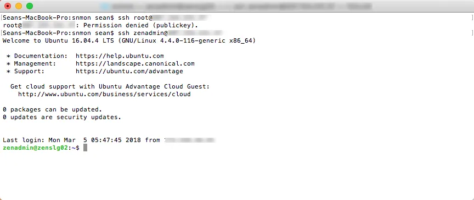Click the 'Get cloud support with Ubuntu Advantage' line
474x200 pixels.
point(110,87)
